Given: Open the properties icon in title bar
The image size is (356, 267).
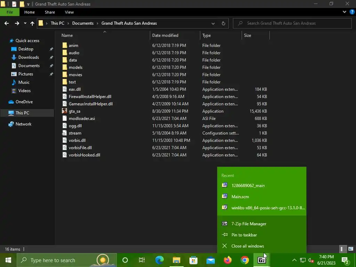Looking at the screenshot, I should coord(14,4).
